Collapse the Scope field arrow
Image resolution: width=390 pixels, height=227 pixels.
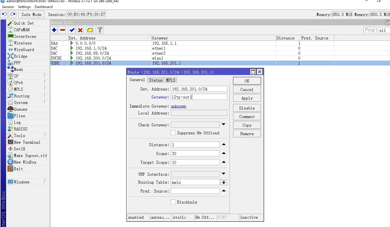[224, 153]
